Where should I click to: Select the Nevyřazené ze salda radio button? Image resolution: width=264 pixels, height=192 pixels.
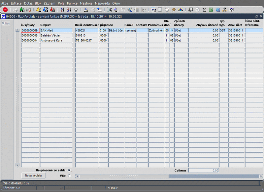click(69, 170)
